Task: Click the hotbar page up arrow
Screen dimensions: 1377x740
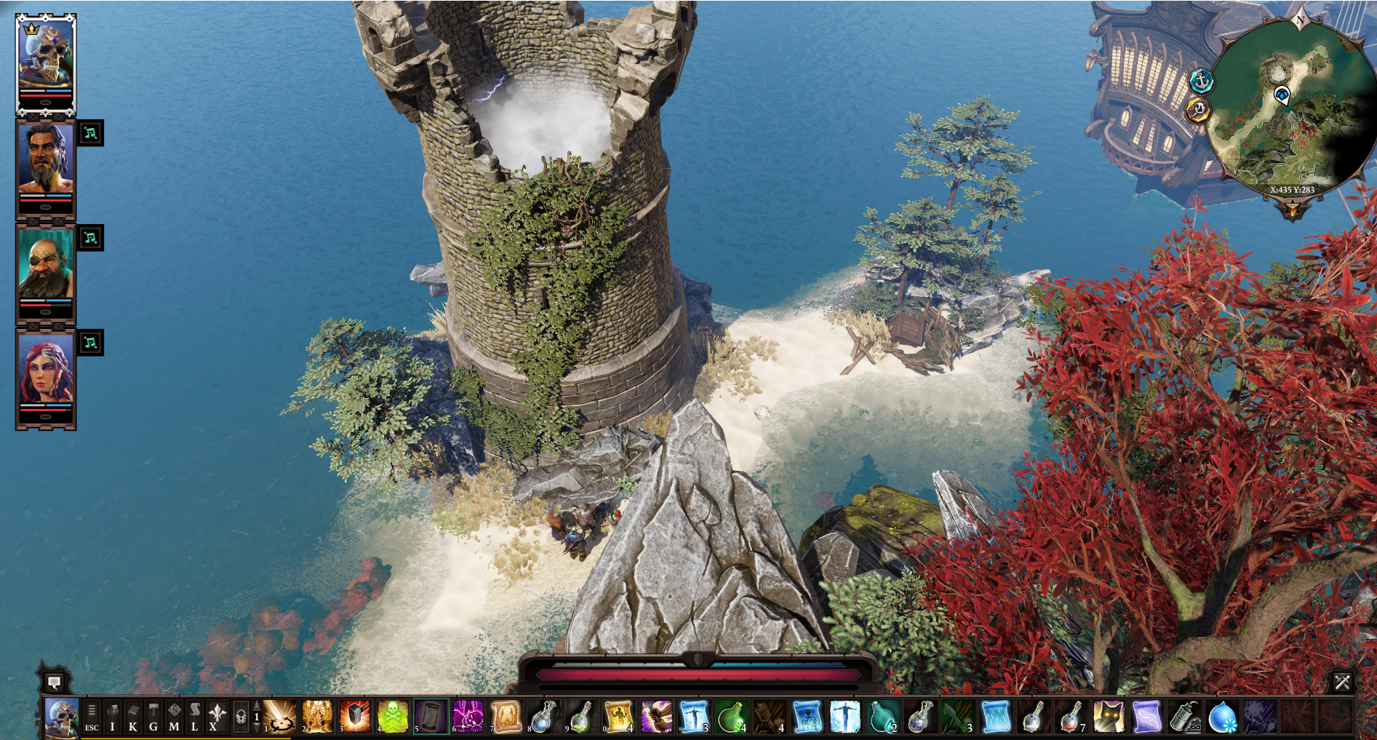Action: [256, 707]
